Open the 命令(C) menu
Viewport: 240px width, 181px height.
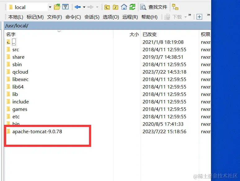(73, 17)
